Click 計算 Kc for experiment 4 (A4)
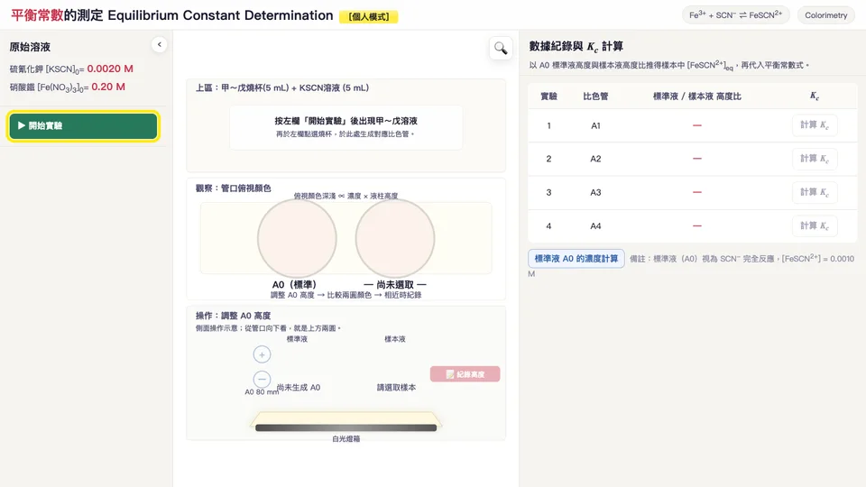 pos(815,225)
